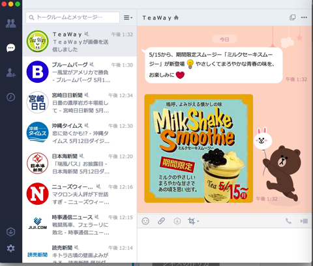Open Add Friends in the sidebar
The image size is (313, 266).
click(x=11, y=73)
